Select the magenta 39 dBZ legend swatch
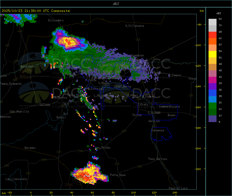 pos(212,80)
